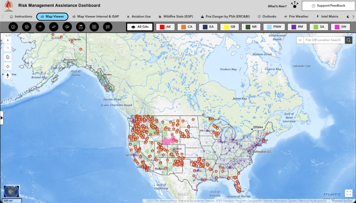The image size is (356, 203).
Task: Open the partially hidden flame tab
Action: [x=347, y=17]
